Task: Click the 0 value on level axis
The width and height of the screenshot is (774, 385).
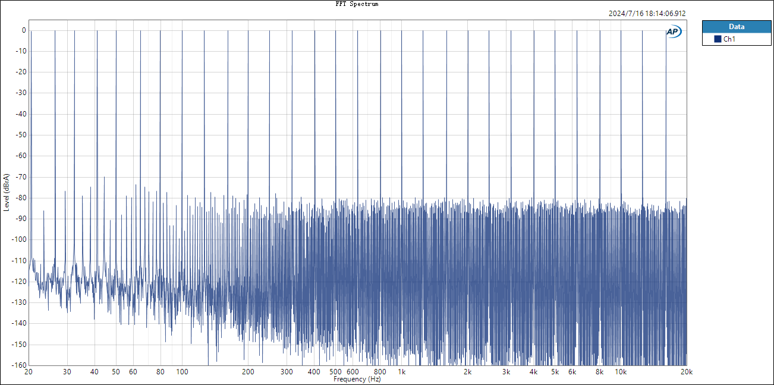Action: click(x=23, y=30)
